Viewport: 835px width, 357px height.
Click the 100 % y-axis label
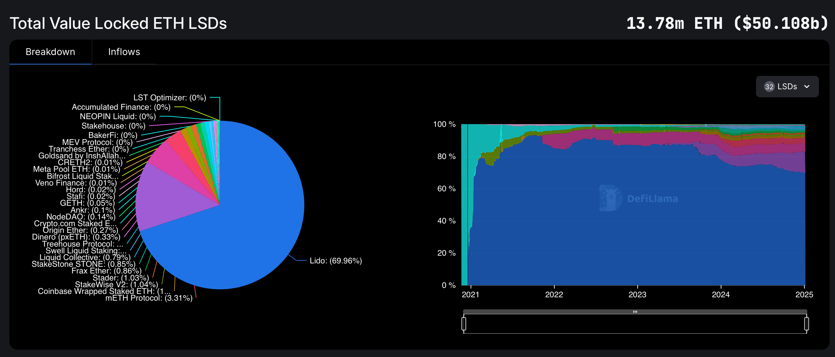[444, 124]
